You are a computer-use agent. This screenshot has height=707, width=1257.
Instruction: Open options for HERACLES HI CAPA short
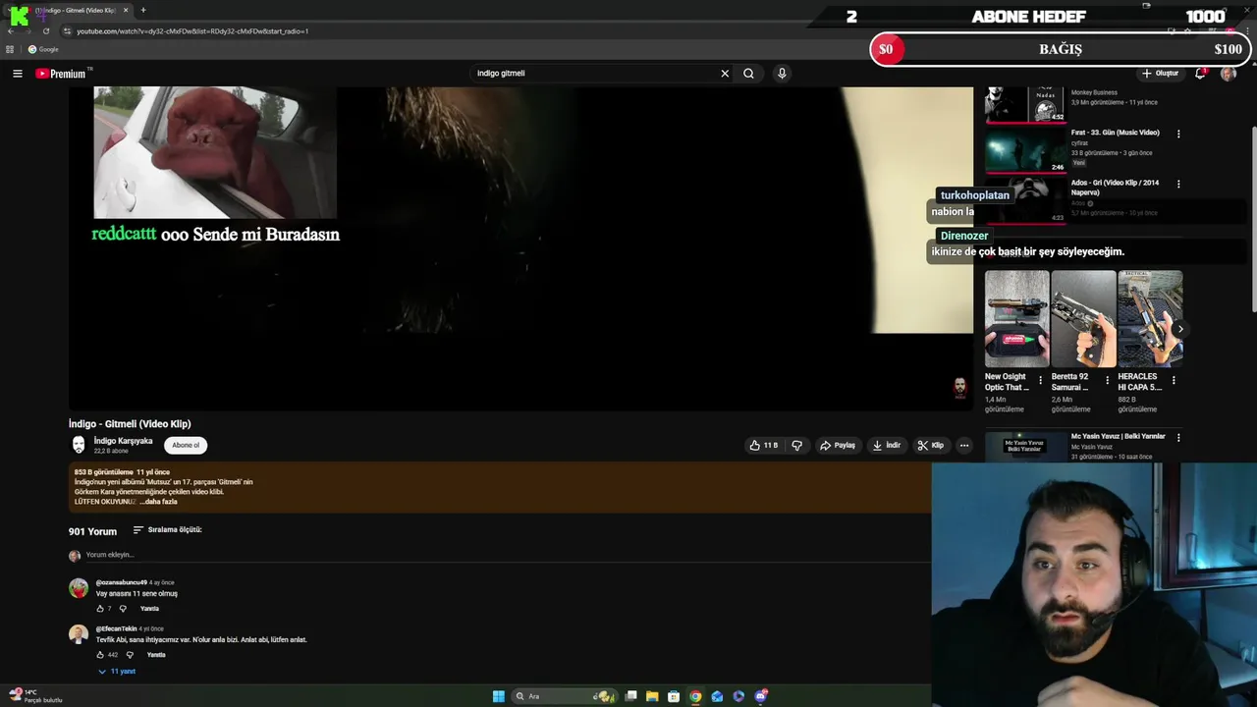[1174, 381]
